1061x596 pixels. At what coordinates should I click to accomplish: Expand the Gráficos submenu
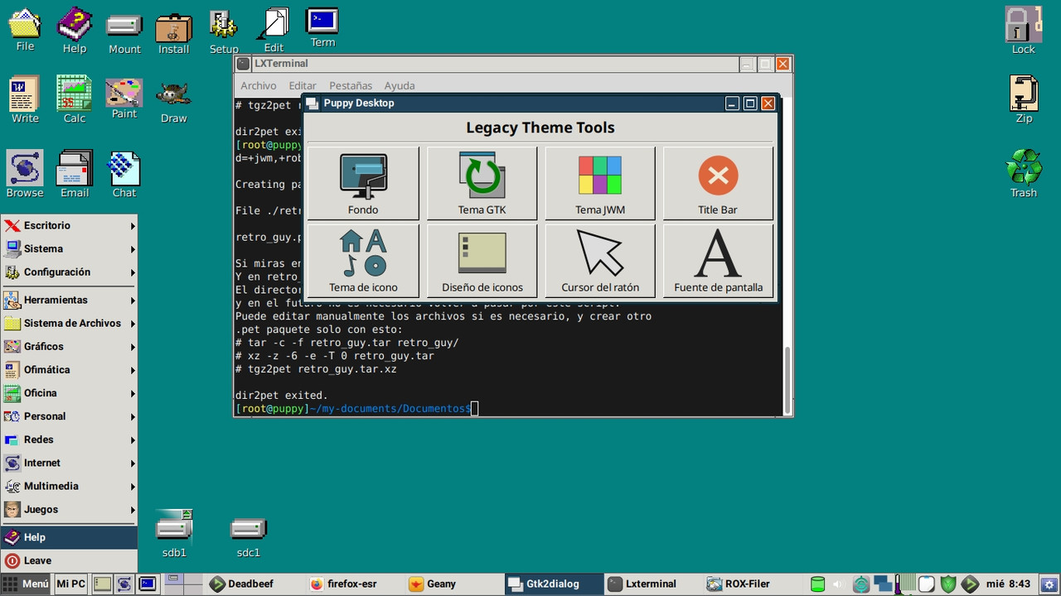[x=69, y=346]
